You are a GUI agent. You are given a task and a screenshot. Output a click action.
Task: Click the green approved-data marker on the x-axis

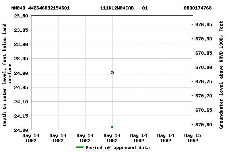(112, 127)
